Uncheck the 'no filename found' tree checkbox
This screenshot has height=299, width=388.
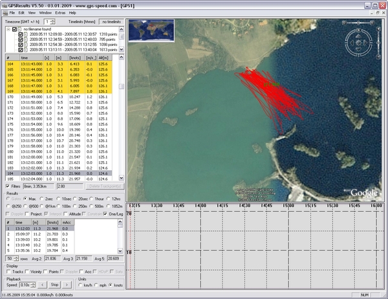14,29
